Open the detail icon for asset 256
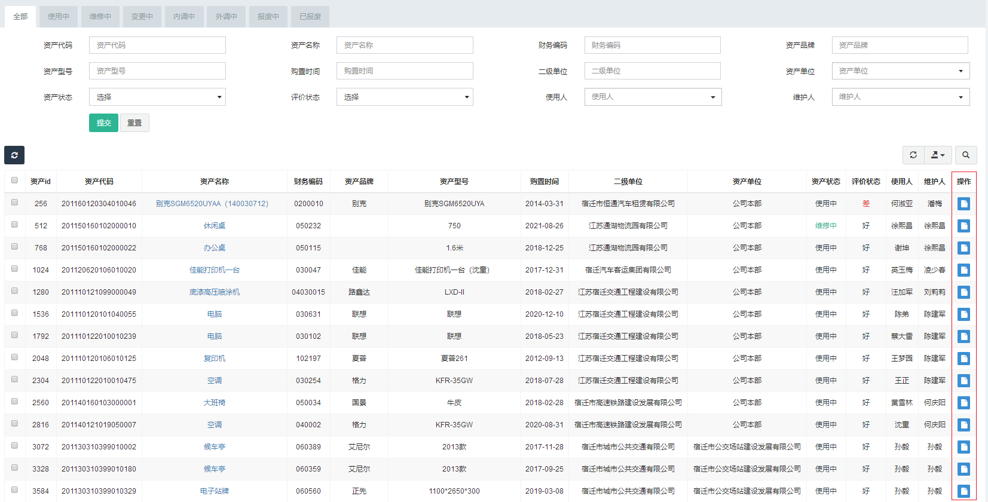 tap(963, 204)
